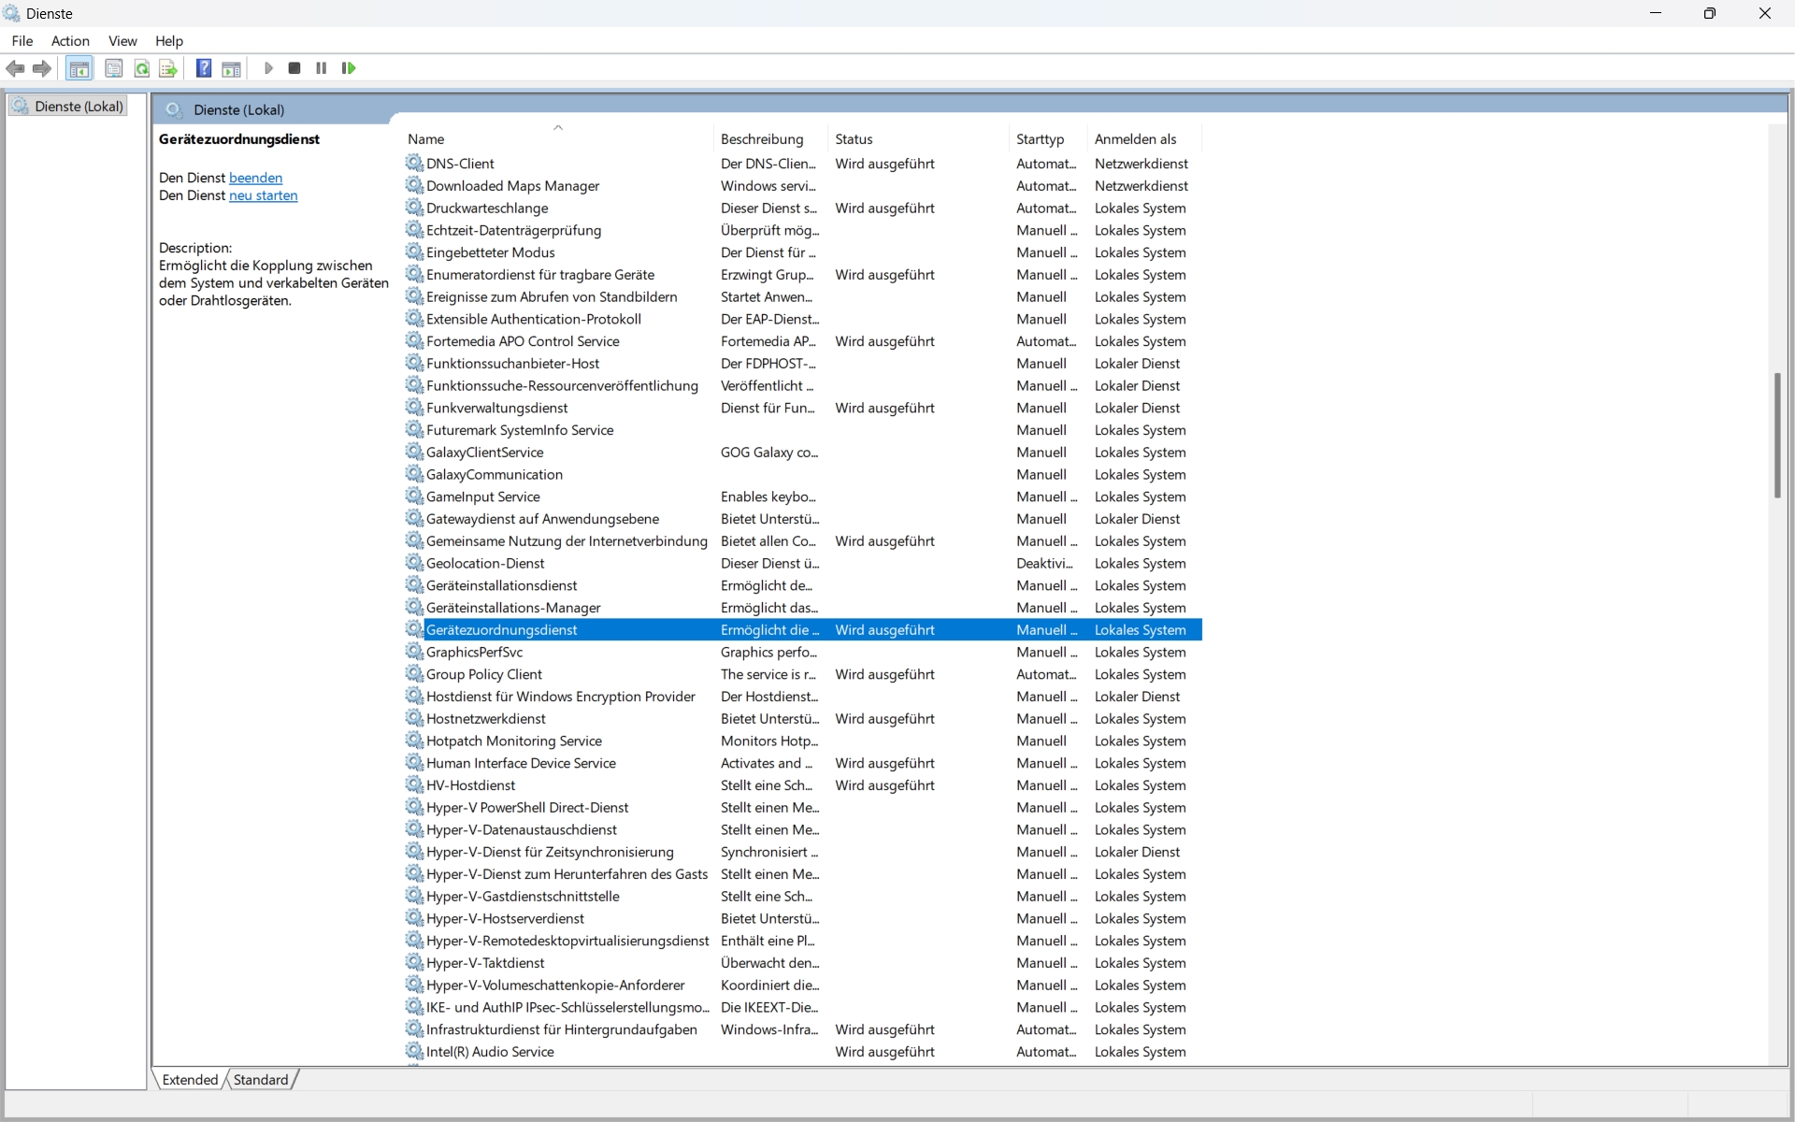Open the Action menu
The width and height of the screenshot is (1795, 1122).
pos(70,41)
